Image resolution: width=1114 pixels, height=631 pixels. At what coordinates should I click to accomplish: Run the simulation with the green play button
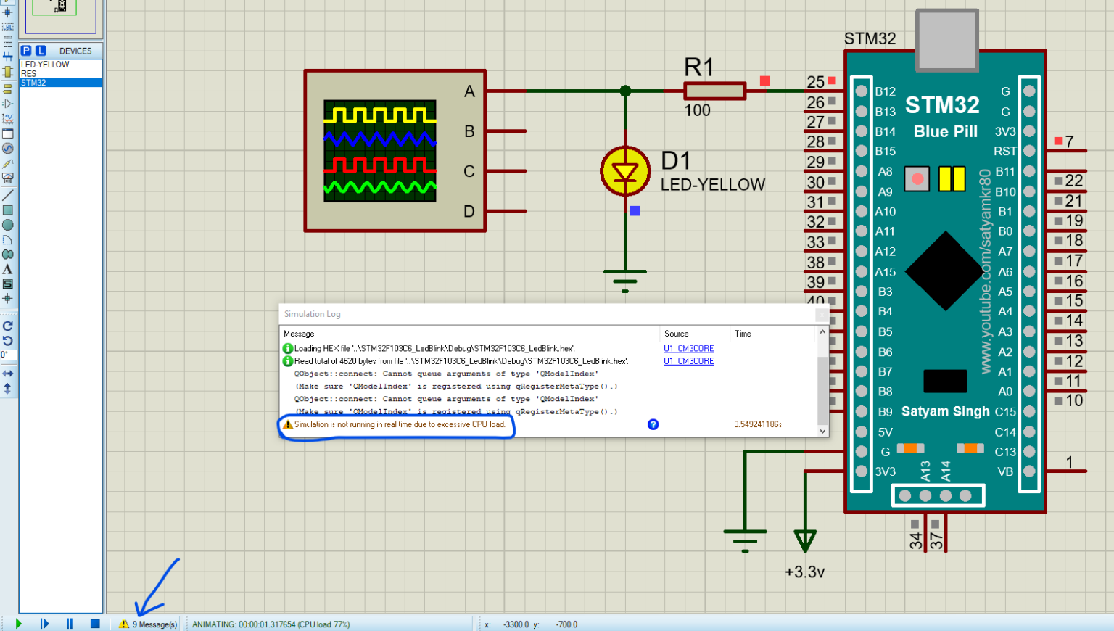[x=17, y=623]
